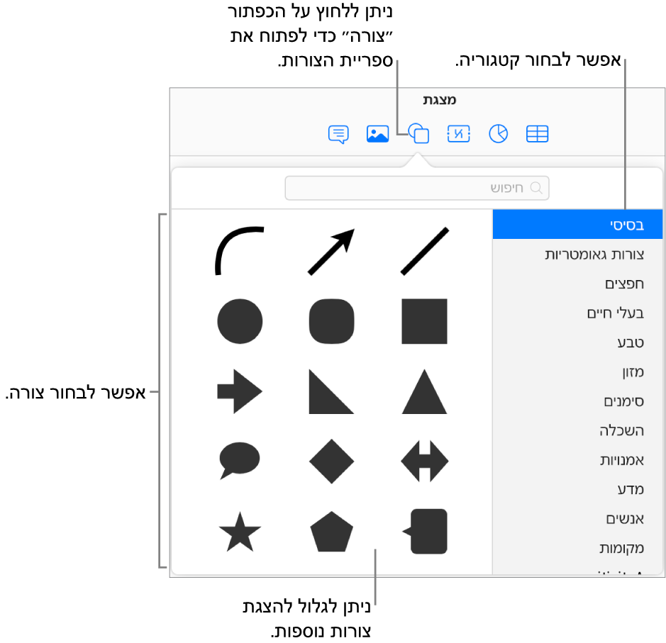
Task: Insert the rounded callout box shape
Action: point(424,532)
